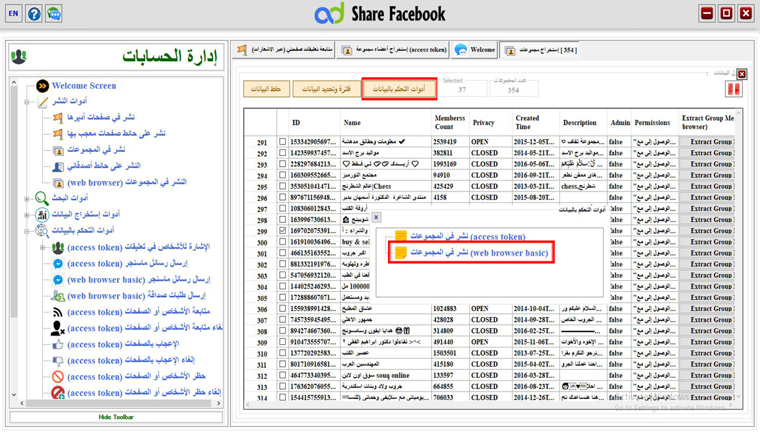This screenshot has width=760, height=432.
Task: Tick the checkbox for row 306
Action: (282, 308)
